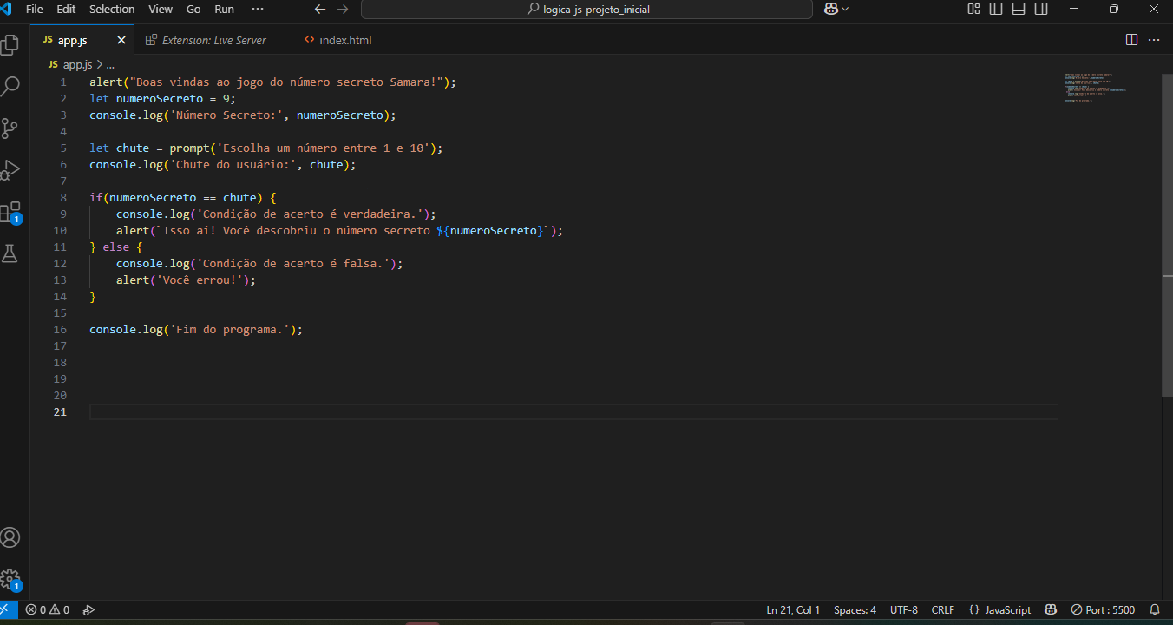Open the Explorer view in the activity bar
1173x625 pixels.
(10, 45)
